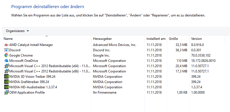Click size value 1,00 KB

[x=181, y=92]
